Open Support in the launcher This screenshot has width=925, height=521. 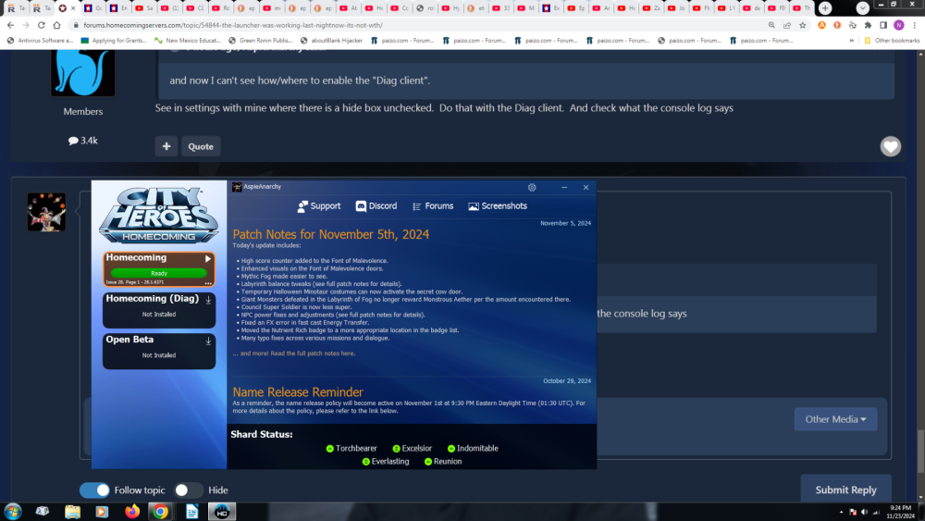(318, 206)
